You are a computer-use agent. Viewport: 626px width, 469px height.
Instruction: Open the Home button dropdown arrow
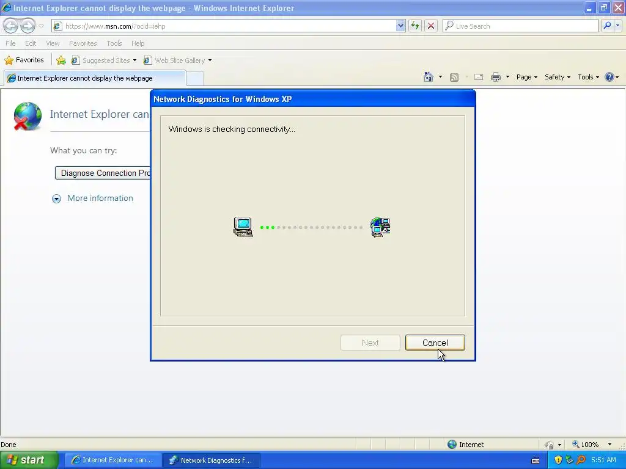[x=440, y=77]
